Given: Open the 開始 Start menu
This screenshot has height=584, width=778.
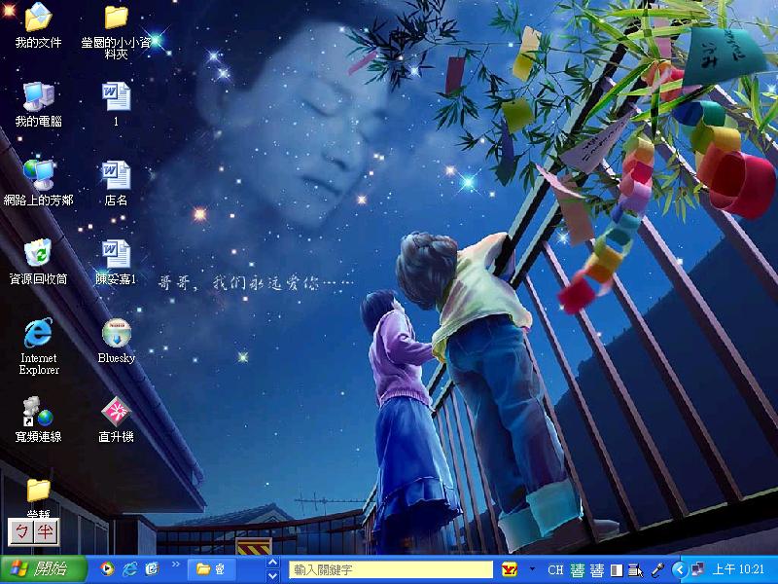Looking at the screenshot, I should tap(44, 569).
